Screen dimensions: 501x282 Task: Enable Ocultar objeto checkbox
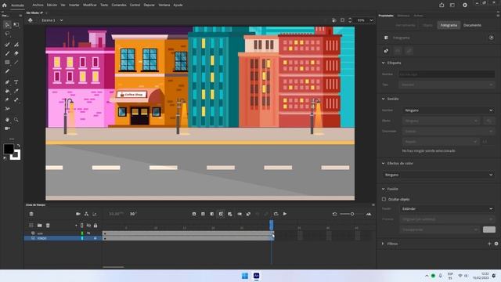[384, 199]
